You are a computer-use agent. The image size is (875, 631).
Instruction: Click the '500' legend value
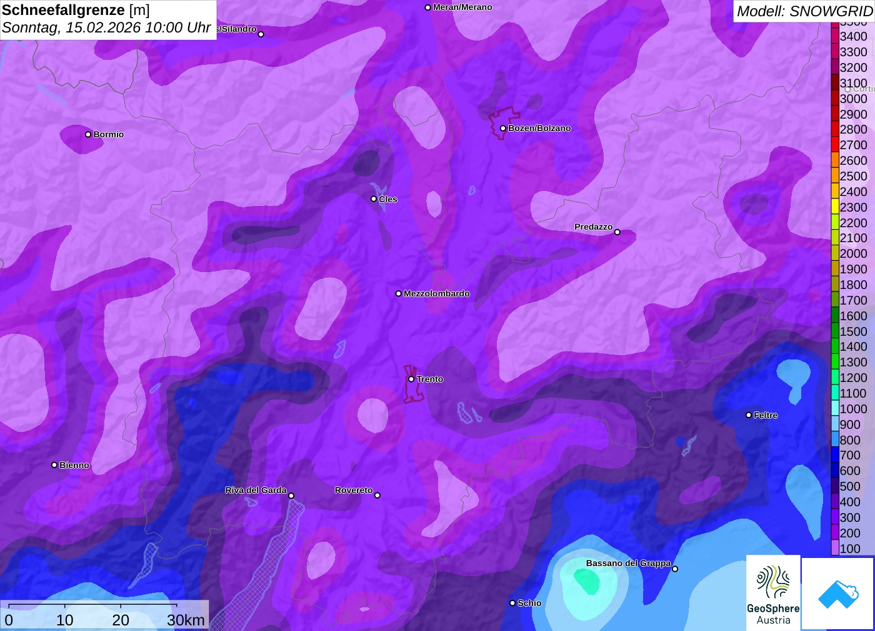(850, 486)
